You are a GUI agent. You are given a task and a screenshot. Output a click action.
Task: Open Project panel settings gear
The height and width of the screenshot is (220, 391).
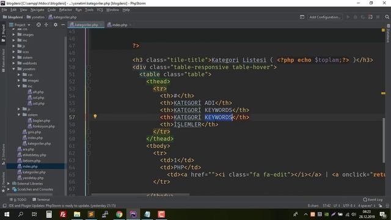click(x=56, y=24)
